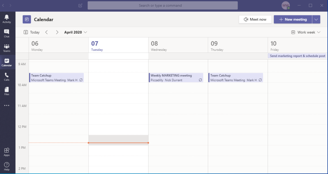This screenshot has height=174, width=328.
Task: Click the compose new chat icon
Action: pyautogui.click(x=80, y=5)
